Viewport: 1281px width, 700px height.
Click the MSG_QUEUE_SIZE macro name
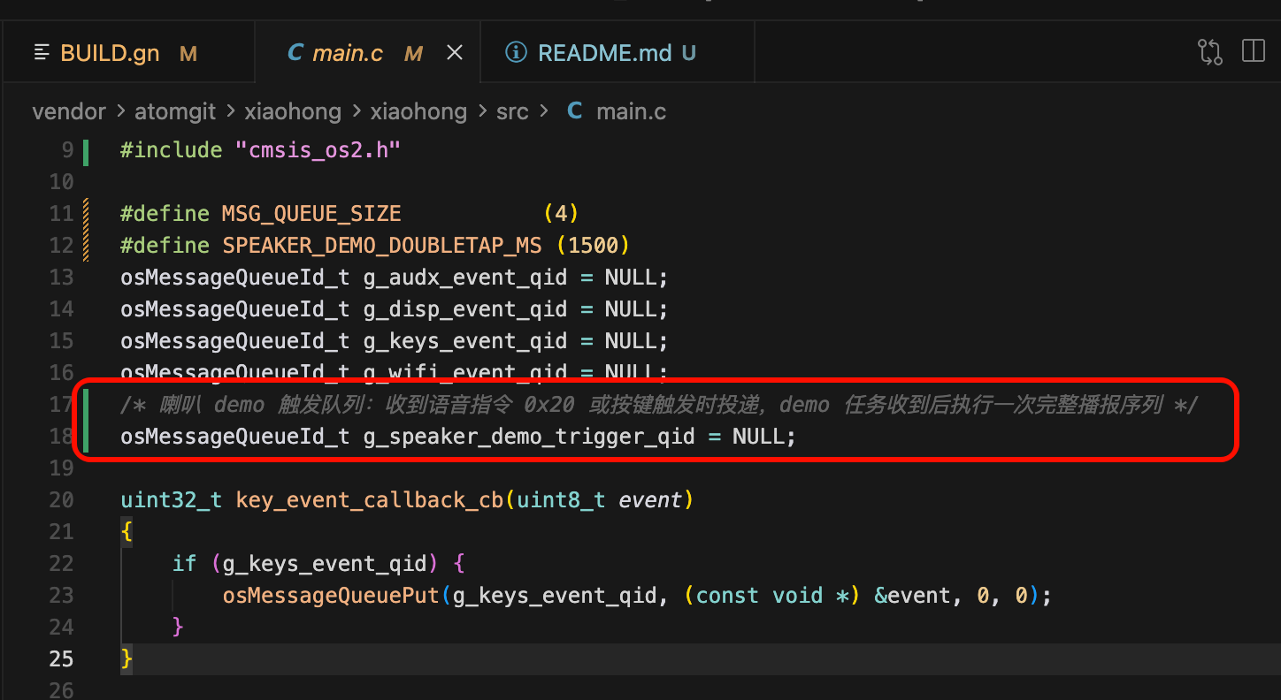[311, 214]
